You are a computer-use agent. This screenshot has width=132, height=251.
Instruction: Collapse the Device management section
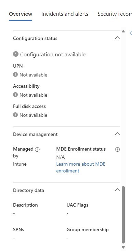[117, 134]
